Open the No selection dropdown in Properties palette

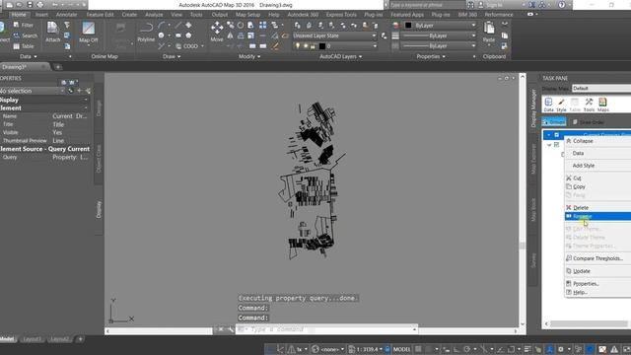33,91
